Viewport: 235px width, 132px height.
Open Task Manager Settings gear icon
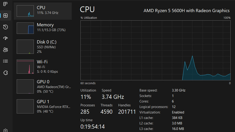tap(5, 130)
